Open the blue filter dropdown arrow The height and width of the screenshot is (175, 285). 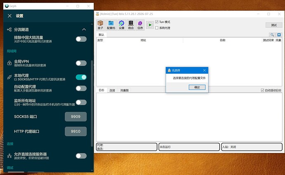(x=279, y=35)
